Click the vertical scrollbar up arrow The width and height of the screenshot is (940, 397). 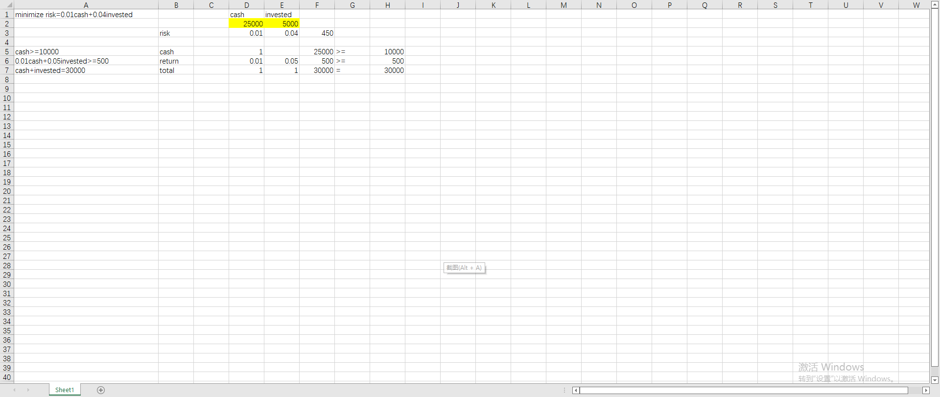click(x=935, y=4)
